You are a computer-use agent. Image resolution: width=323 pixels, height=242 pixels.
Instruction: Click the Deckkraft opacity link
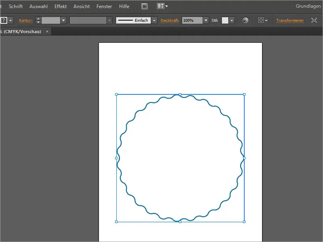[170, 21]
